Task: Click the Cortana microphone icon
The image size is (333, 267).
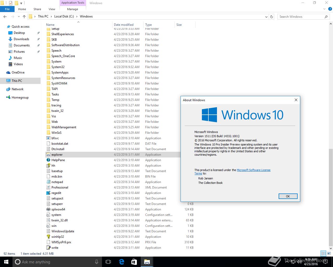Action: coord(97,262)
